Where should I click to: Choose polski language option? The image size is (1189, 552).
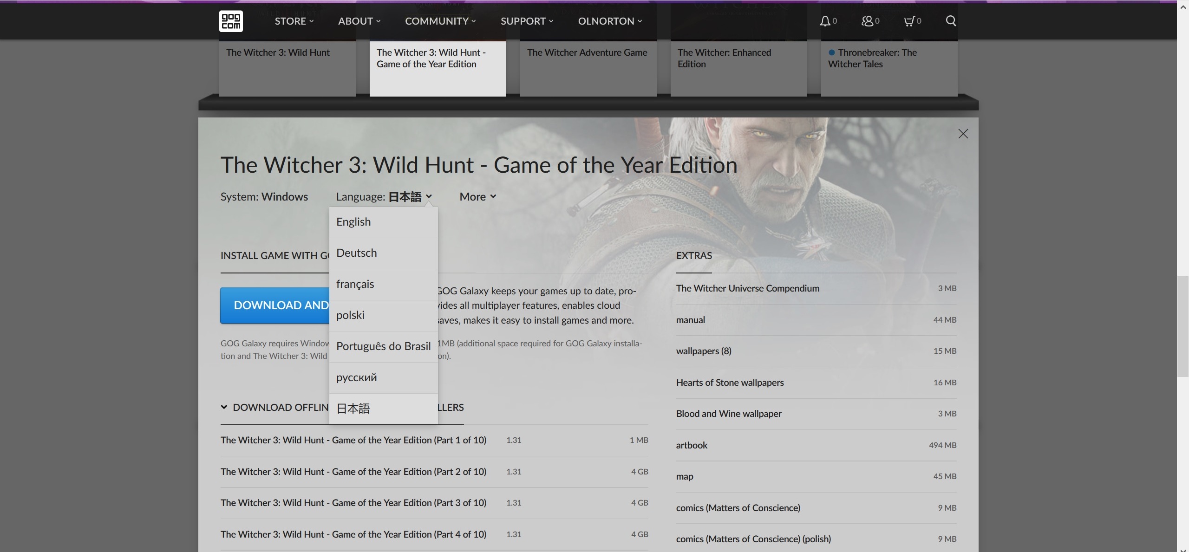(x=383, y=315)
